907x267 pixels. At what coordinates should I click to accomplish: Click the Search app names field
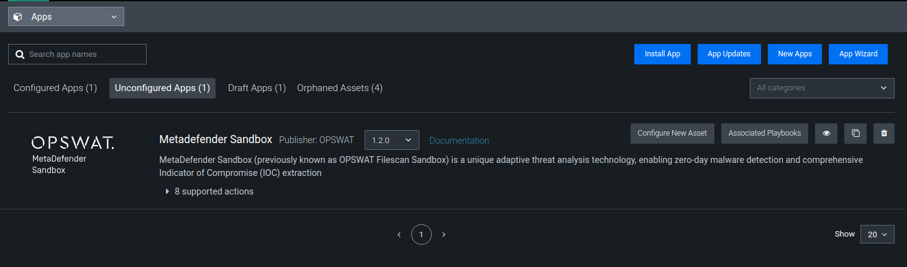coord(77,55)
